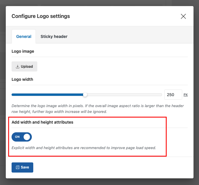
Task: Click the PX unit label
Action: pyautogui.click(x=185, y=95)
